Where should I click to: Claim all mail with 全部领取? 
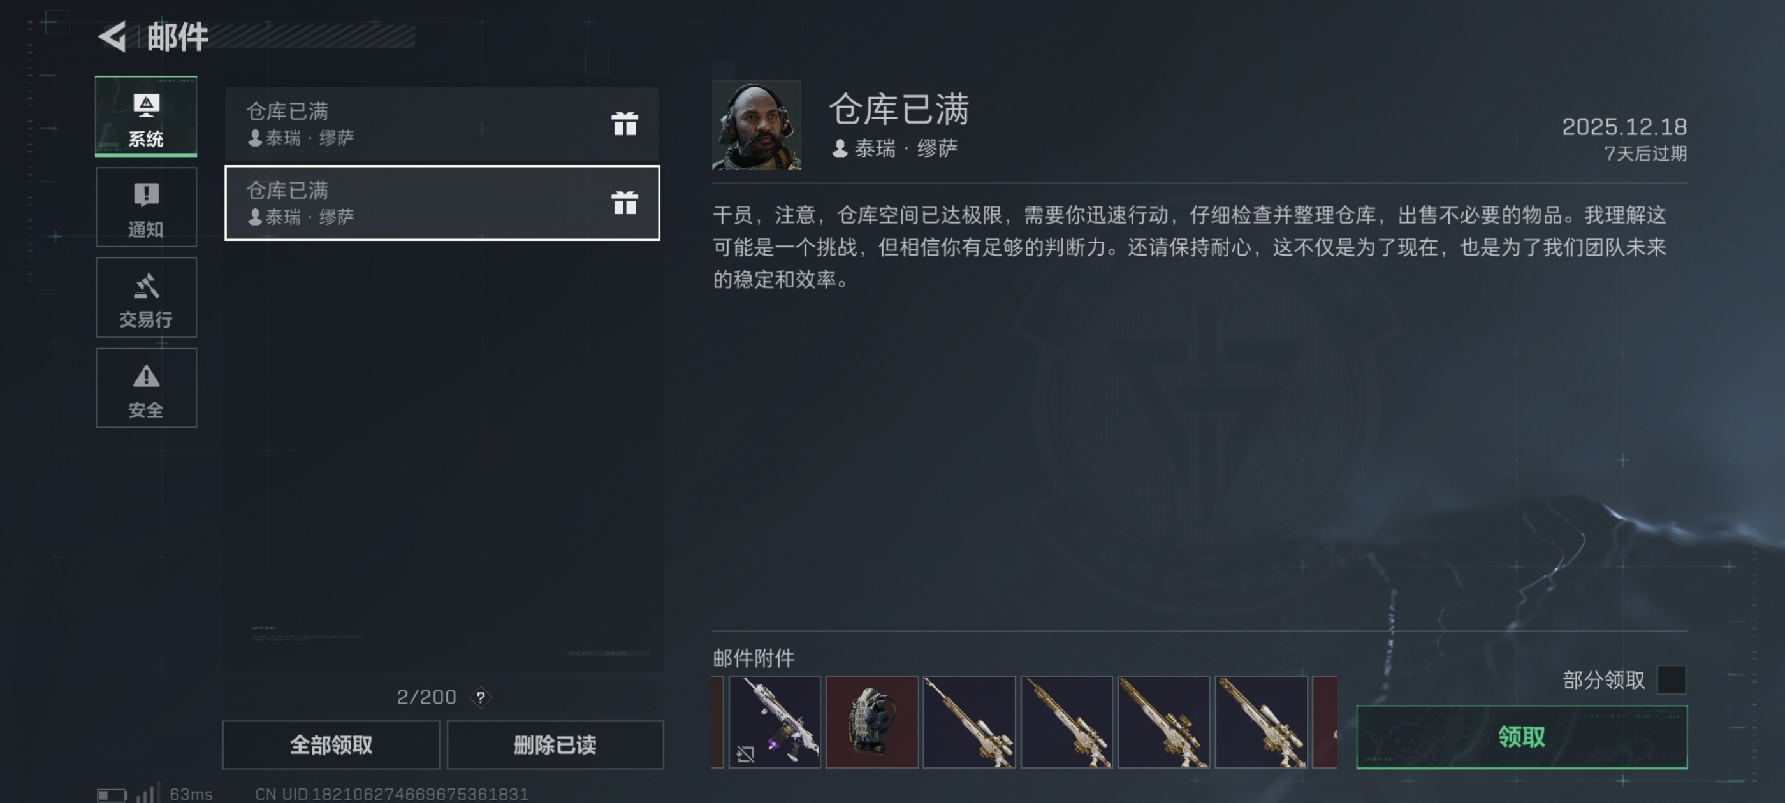[x=331, y=745]
